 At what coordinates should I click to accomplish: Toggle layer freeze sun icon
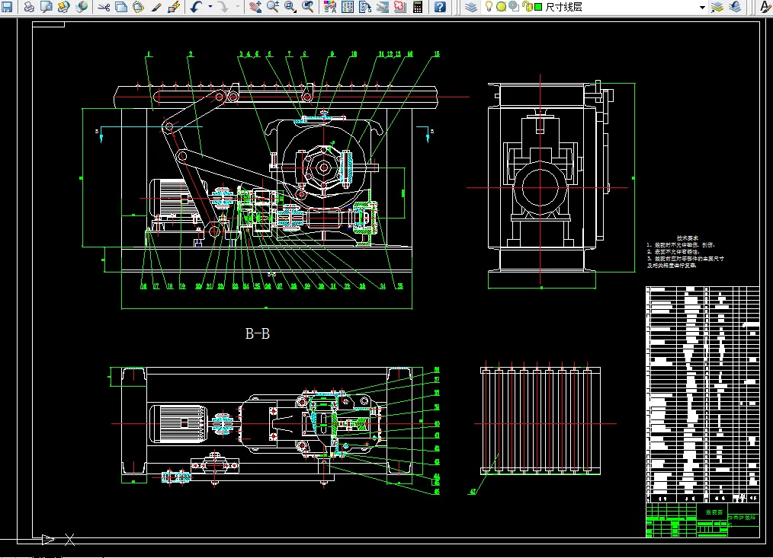click(501, 6)
